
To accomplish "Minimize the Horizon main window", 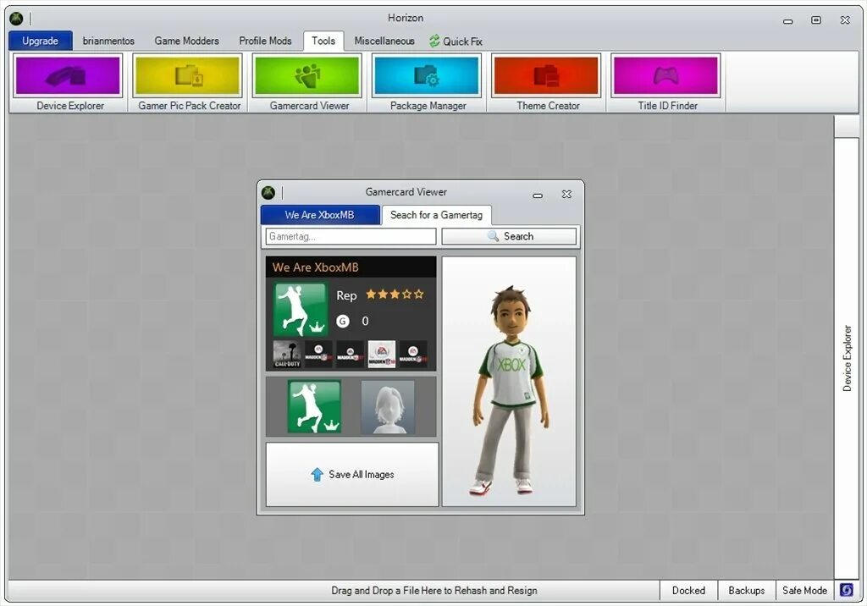I will coord(788,21).
